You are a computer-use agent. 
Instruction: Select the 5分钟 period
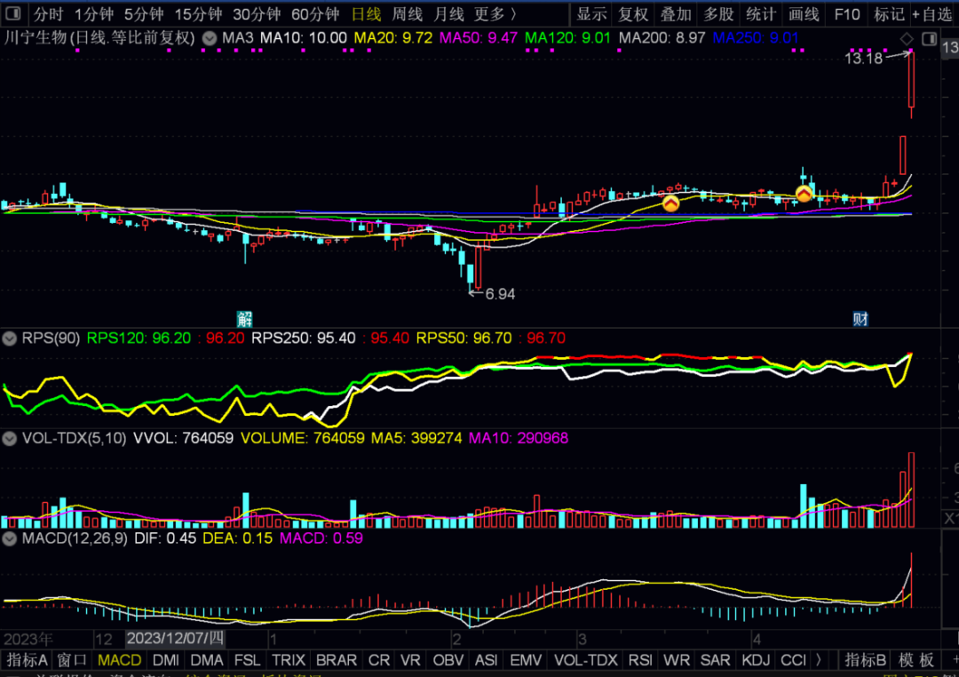[143, 14]
